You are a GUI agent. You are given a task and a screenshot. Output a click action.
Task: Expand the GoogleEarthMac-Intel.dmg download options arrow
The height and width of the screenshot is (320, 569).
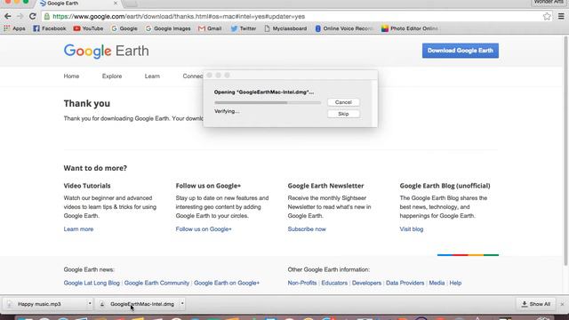[x=182, y=304]
